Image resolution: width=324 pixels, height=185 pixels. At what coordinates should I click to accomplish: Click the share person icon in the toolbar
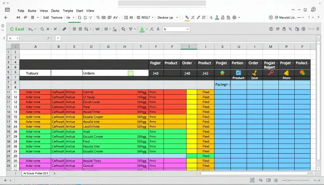218,17
